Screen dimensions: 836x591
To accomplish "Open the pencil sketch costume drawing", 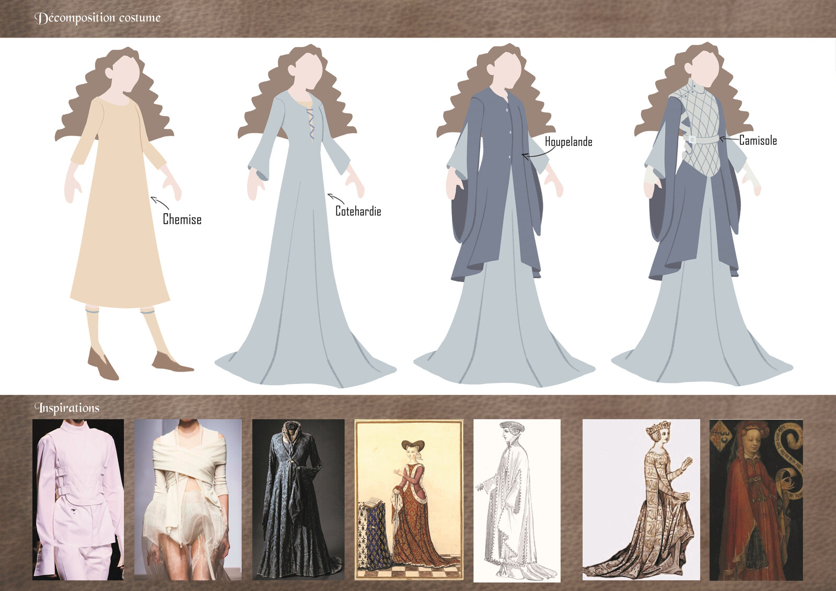I will [x=517, y=501].
